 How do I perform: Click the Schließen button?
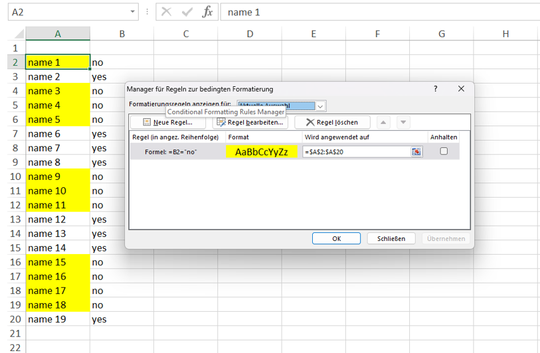[x=391, y=238]
